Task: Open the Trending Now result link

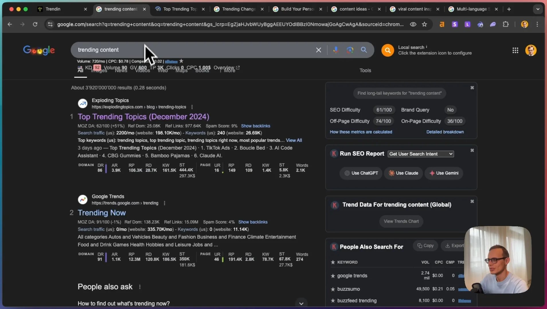Action: click(x=101, y=213)
